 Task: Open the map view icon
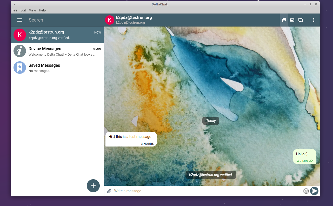pyautogui.click(x=301, y=20)
